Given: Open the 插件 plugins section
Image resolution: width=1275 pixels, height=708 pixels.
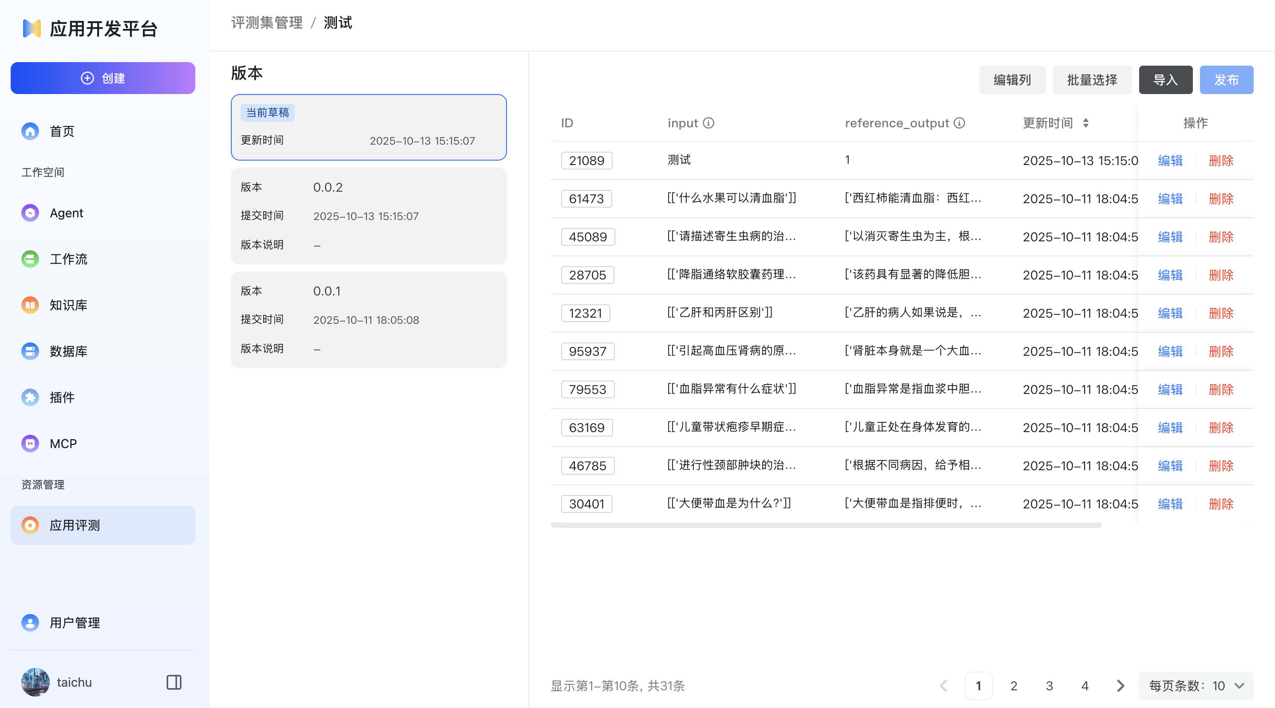Looking at the screenshot, I should (x=61, y=397).
